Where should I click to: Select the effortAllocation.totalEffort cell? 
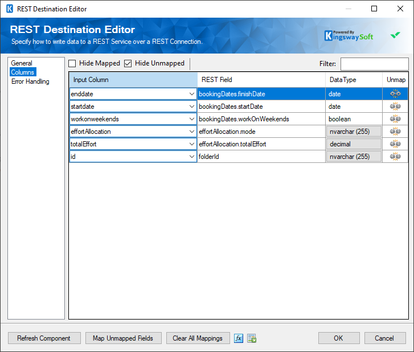pyautogui.click(x=261, y=144)
